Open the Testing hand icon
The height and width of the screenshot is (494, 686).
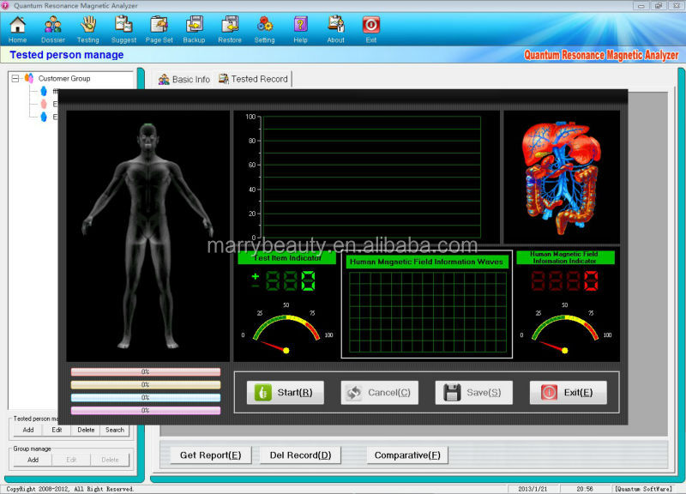pos(87,26)
